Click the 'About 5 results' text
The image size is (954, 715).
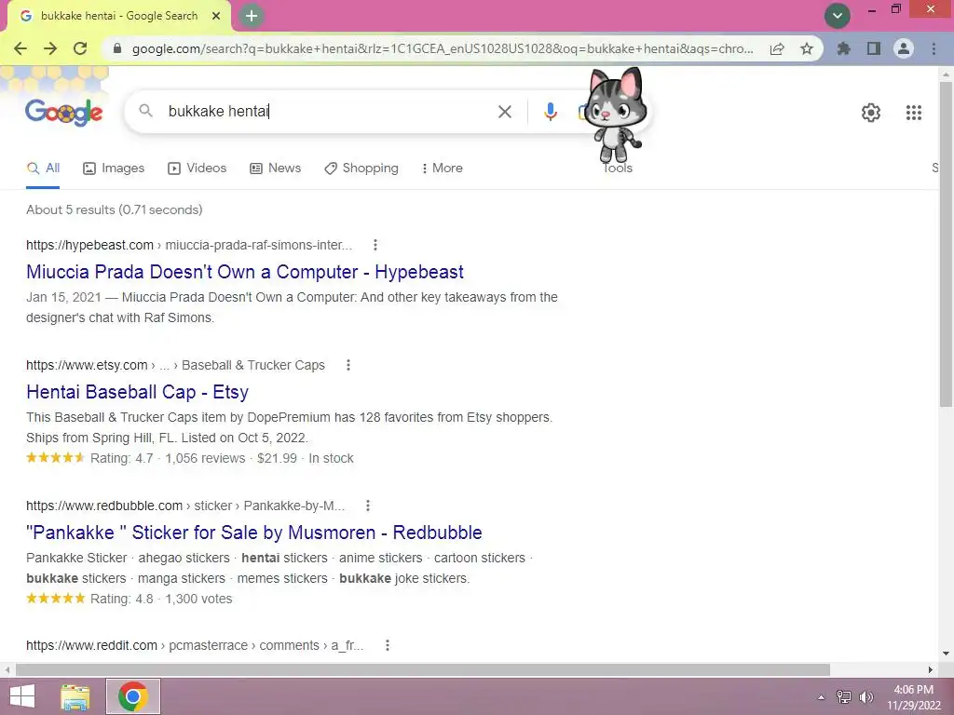pyautogui.click(x=115, y=209)
